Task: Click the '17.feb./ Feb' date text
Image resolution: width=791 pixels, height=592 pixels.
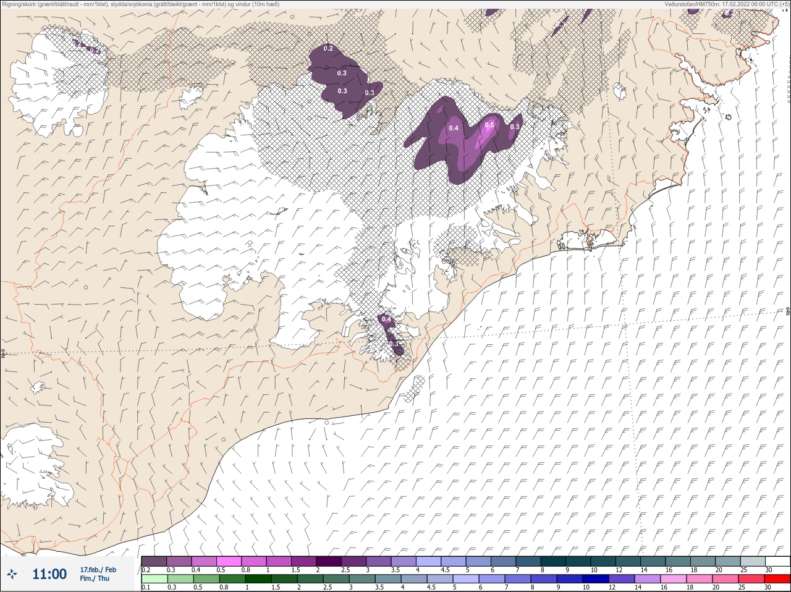Action: click(98, 570)
